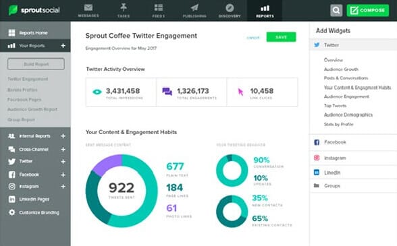Click the Sprout Social leaf logo
Image resolution: width=397 pixels, height=246 pixels.
pos(13,10)
